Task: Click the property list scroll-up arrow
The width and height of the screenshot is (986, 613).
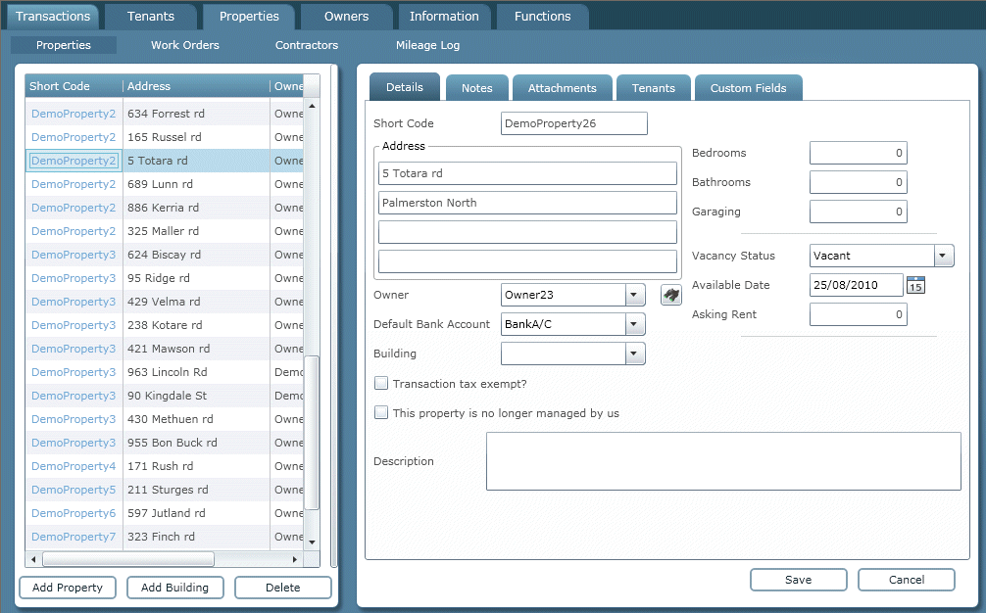Action: (312, 106)
